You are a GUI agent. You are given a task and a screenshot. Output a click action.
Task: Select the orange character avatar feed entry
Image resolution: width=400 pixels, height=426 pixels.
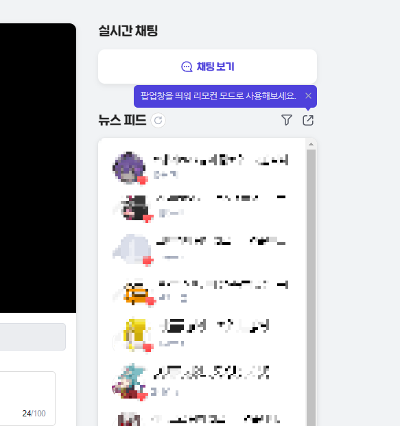(202, 292)
